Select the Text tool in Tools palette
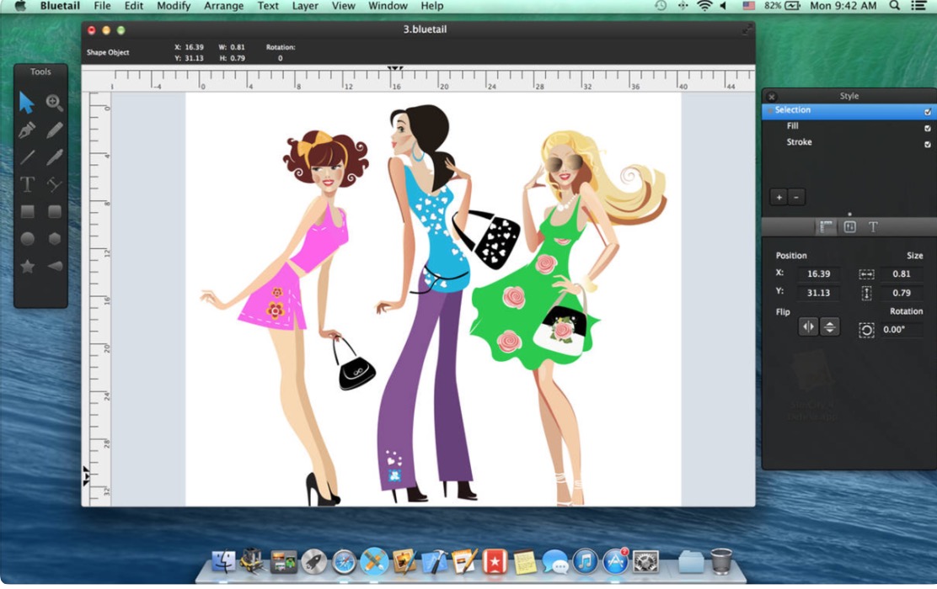The width and height of the screenshot is (937, 589). point(27,184)
